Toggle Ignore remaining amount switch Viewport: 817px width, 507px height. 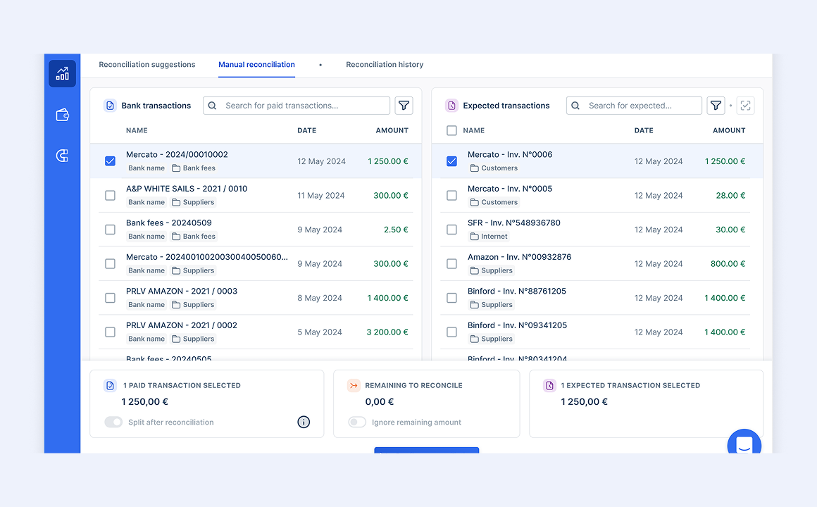[x=357, y=422]
